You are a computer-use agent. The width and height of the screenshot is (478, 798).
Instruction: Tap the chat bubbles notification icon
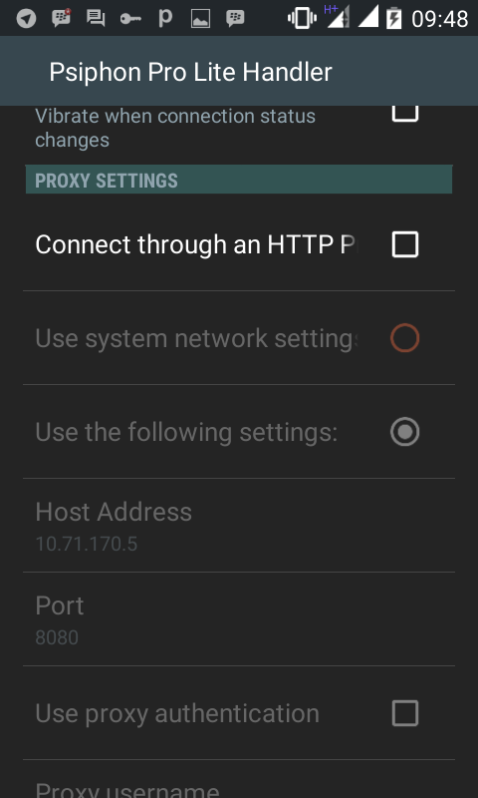coord(96,18)
